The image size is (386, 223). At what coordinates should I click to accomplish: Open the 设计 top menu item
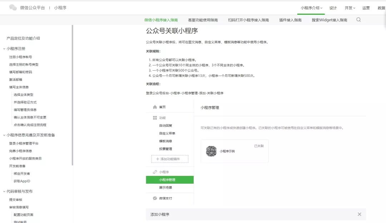333,8
